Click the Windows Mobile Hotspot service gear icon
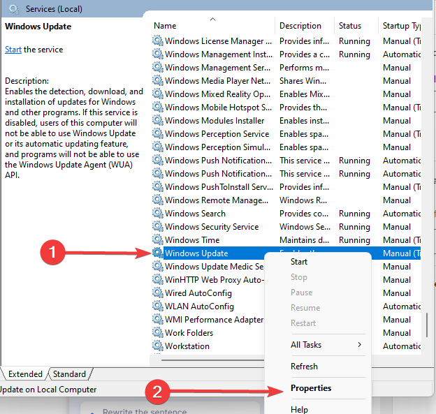Viewport: 436px width, 414px height. coord(158,107)
